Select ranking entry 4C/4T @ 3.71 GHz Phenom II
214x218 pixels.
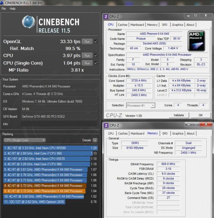50,180
